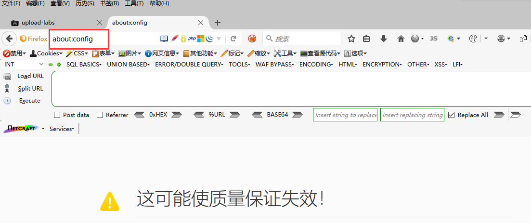531x223 pixels.
Task: Open the address bar history dropdown arrow
Action: click(x=219, y=39)
